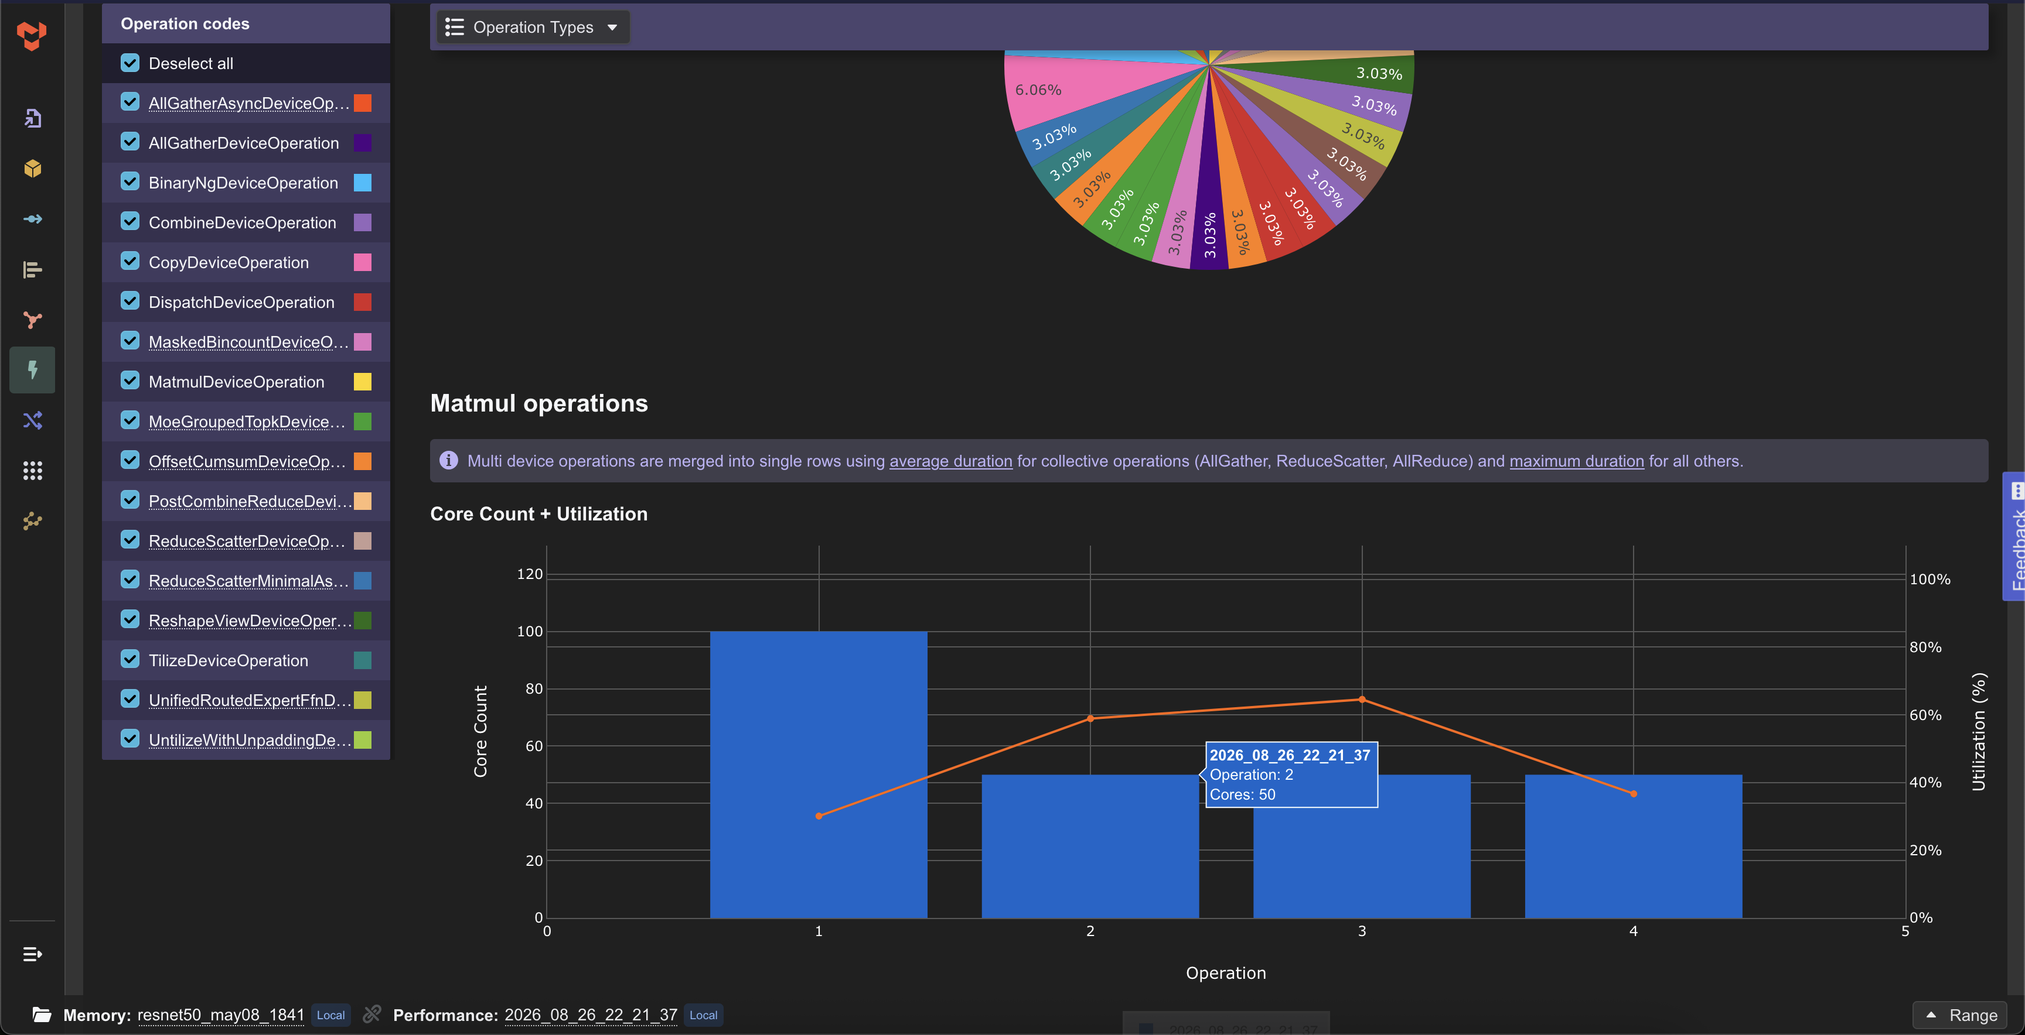This screenshot has height=1035, width=2025.
Task: Click the unlink icon between Memory and Performance
Action: coord(372,1014)
